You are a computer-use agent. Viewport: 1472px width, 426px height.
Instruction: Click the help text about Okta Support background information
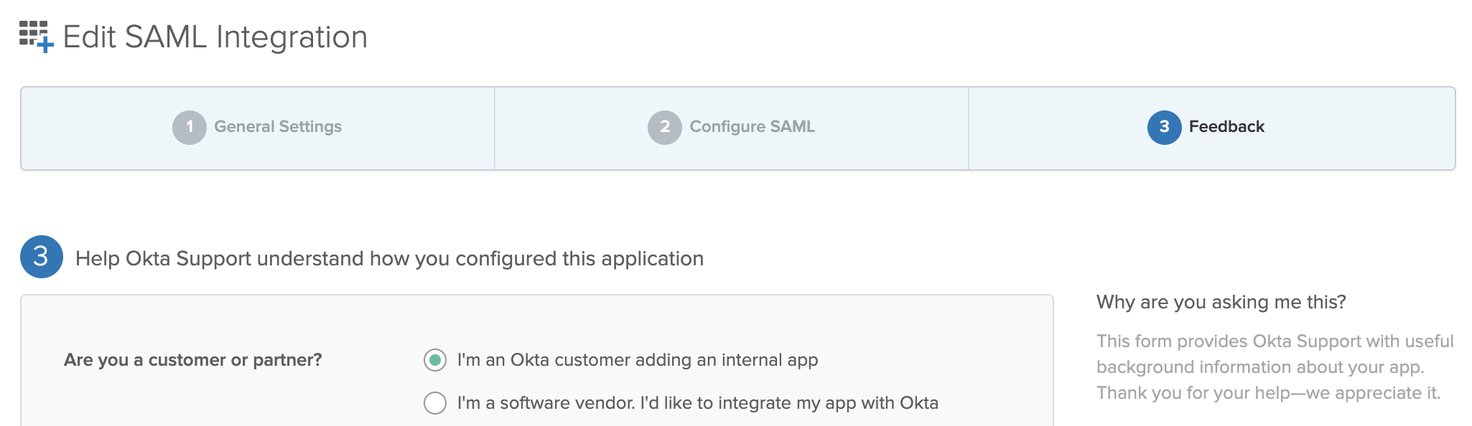point(1275,367)
